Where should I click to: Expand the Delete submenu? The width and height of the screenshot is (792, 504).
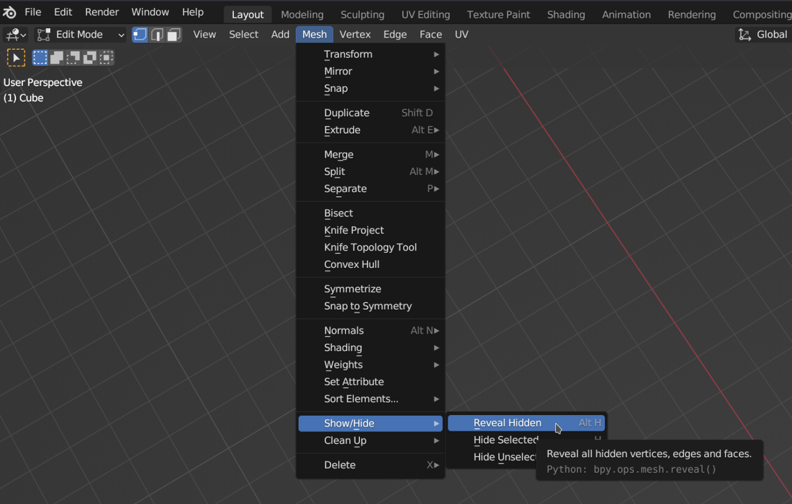pyautogui.click(x=371, y=465)
